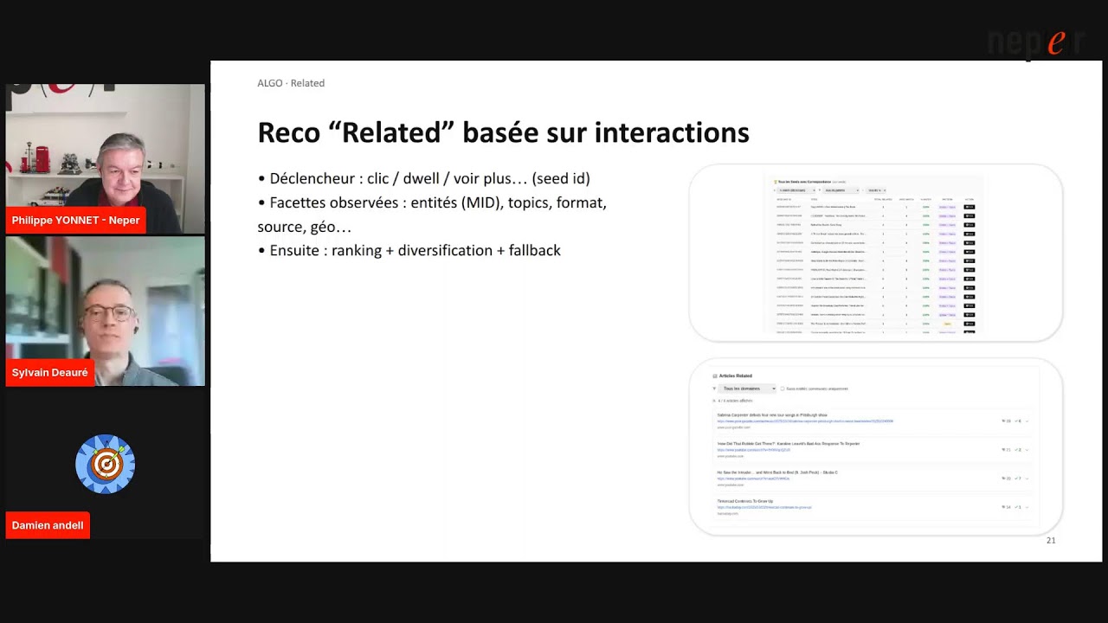Click the Tous les Seeds avec Correspondance heading

(x=805, y=182)
